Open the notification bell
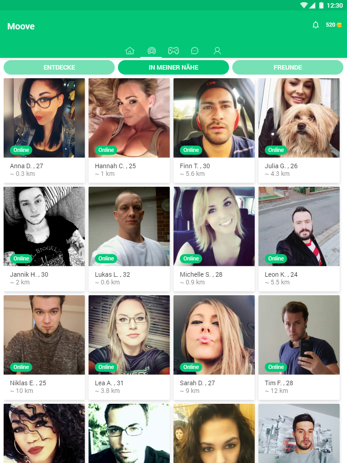This screenshot has height=463, width=347. [x=316, y=25]
